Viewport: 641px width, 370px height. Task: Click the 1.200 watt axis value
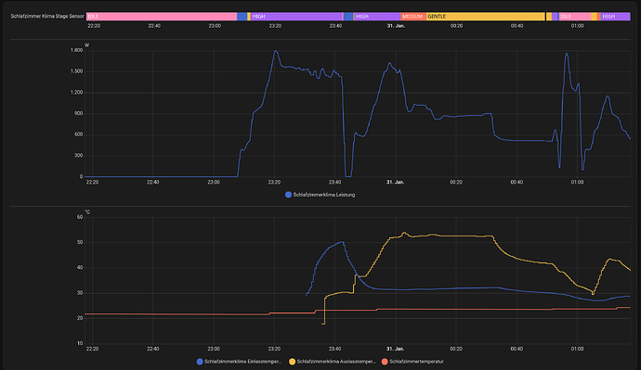76,92
